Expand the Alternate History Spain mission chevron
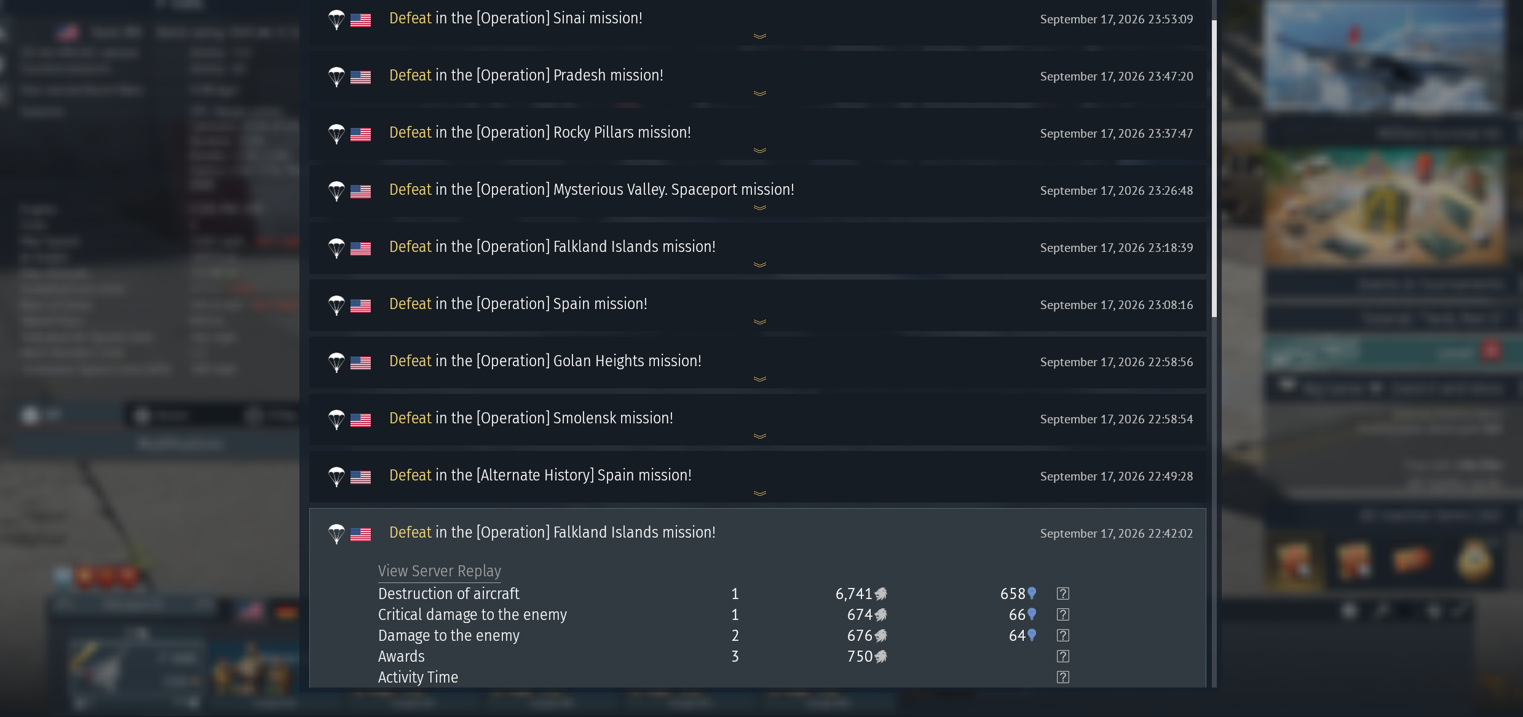1523x717 pixels. click(760, 493)
